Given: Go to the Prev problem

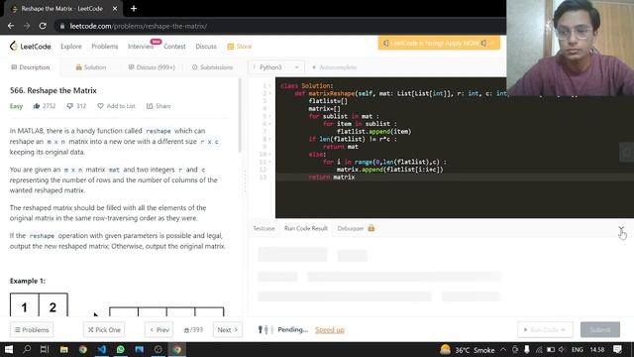Looking at the screenshot, I should point(159,330).
